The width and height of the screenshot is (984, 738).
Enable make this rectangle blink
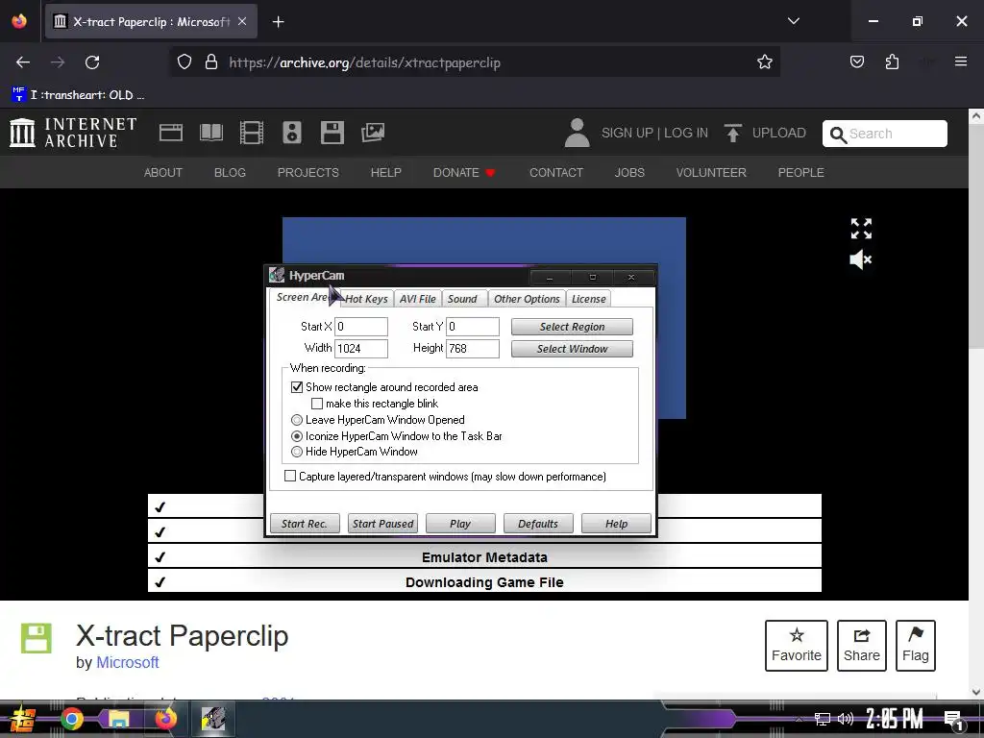(317, 404)
